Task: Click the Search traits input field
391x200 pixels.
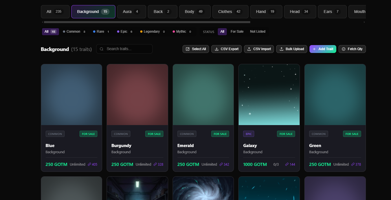Action: [x=127, y=49]
